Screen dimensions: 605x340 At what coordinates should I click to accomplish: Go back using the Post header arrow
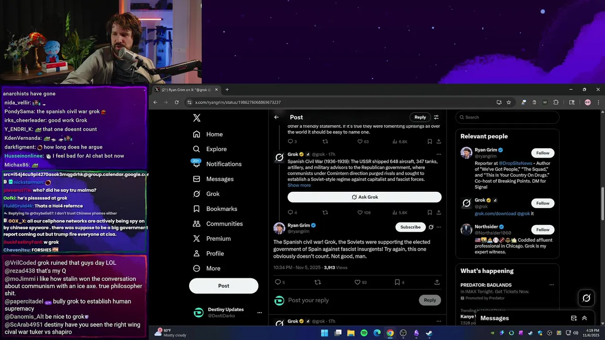pos(277,117)
